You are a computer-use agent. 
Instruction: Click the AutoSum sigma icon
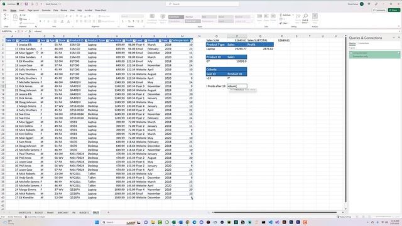pos(281,15)
